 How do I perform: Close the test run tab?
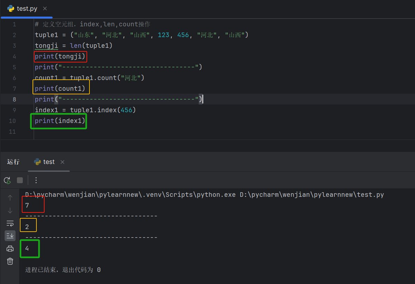(x=62, y=162)
